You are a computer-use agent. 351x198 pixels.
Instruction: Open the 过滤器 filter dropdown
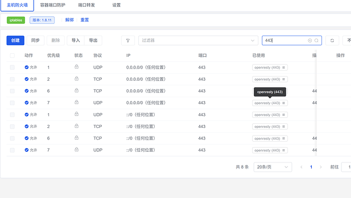(x=198, y=41)
